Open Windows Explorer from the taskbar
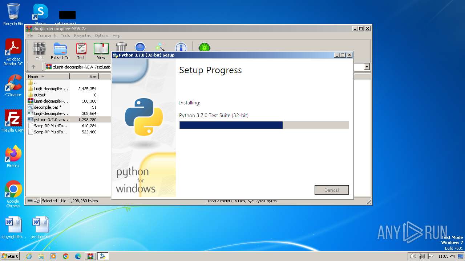The width and height of the screenshot is (465, 261). coord(41,256)
